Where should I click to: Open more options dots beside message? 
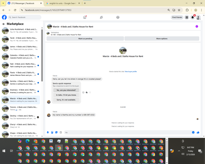pyautogui.click(x=90, y=92)
